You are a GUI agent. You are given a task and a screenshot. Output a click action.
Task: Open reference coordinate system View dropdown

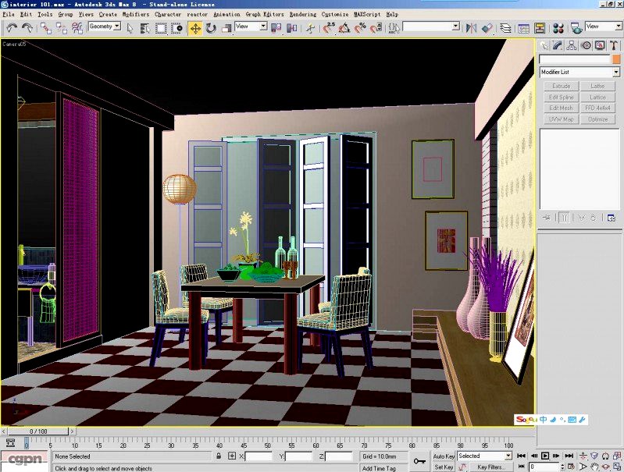251,27
